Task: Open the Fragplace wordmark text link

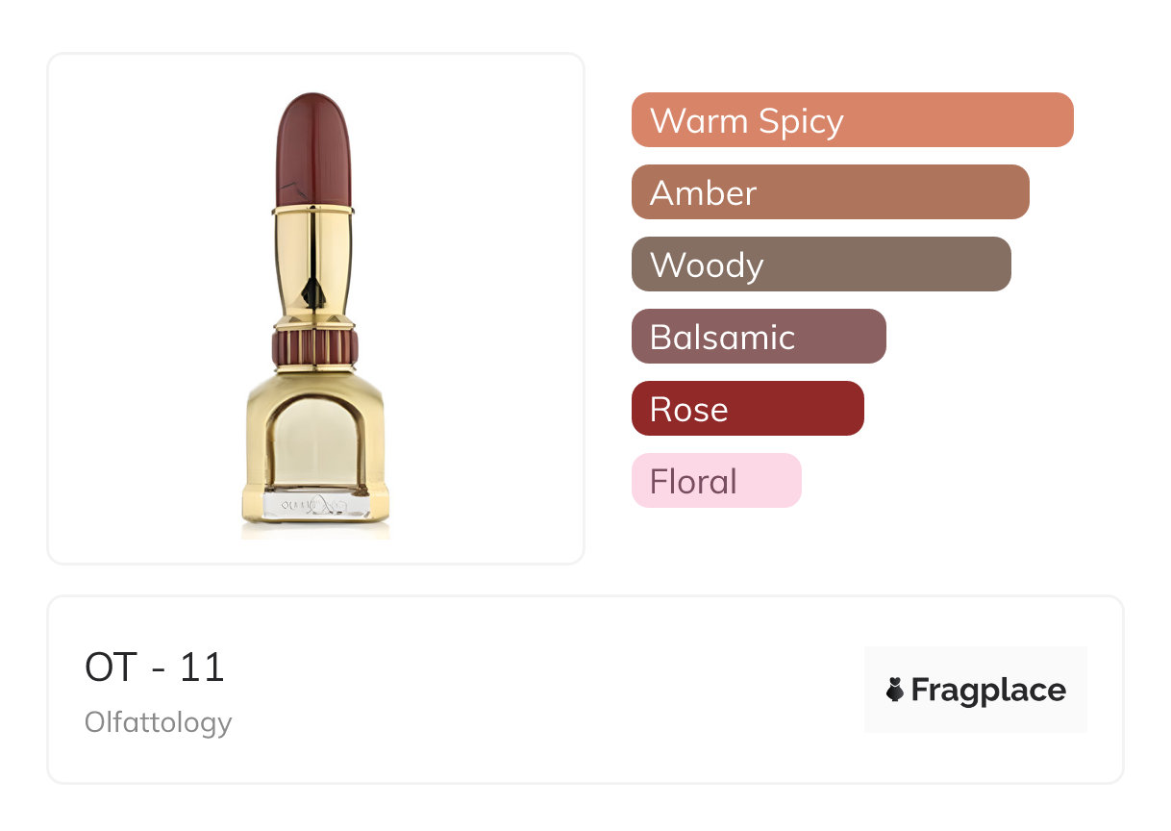Action: point(988,690)
